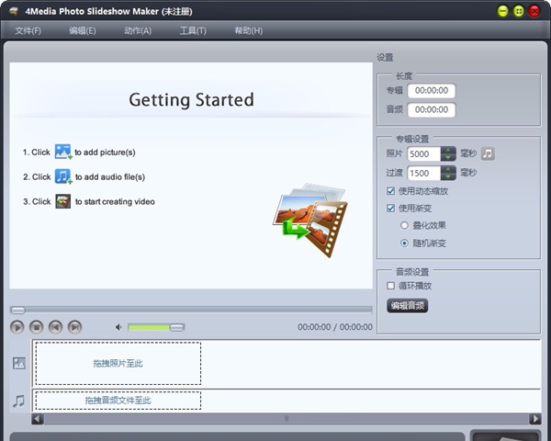Open the 编辑(E) menu
The width and height of the screenshot is (551, 441).
click(x=83, y=31)
